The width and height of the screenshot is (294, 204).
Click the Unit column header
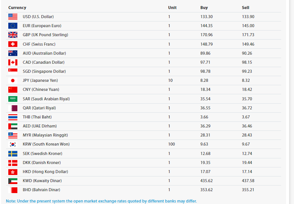tap(172, 8)
